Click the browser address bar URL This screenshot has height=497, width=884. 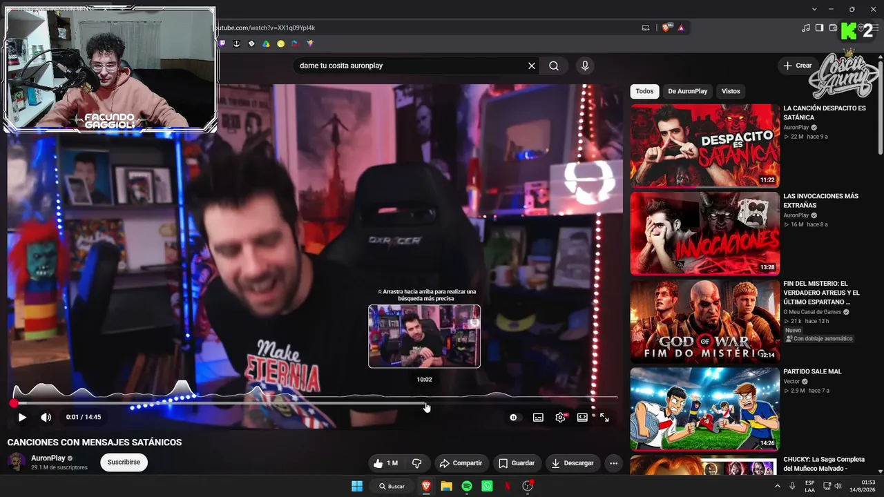[x=267, y=28]
